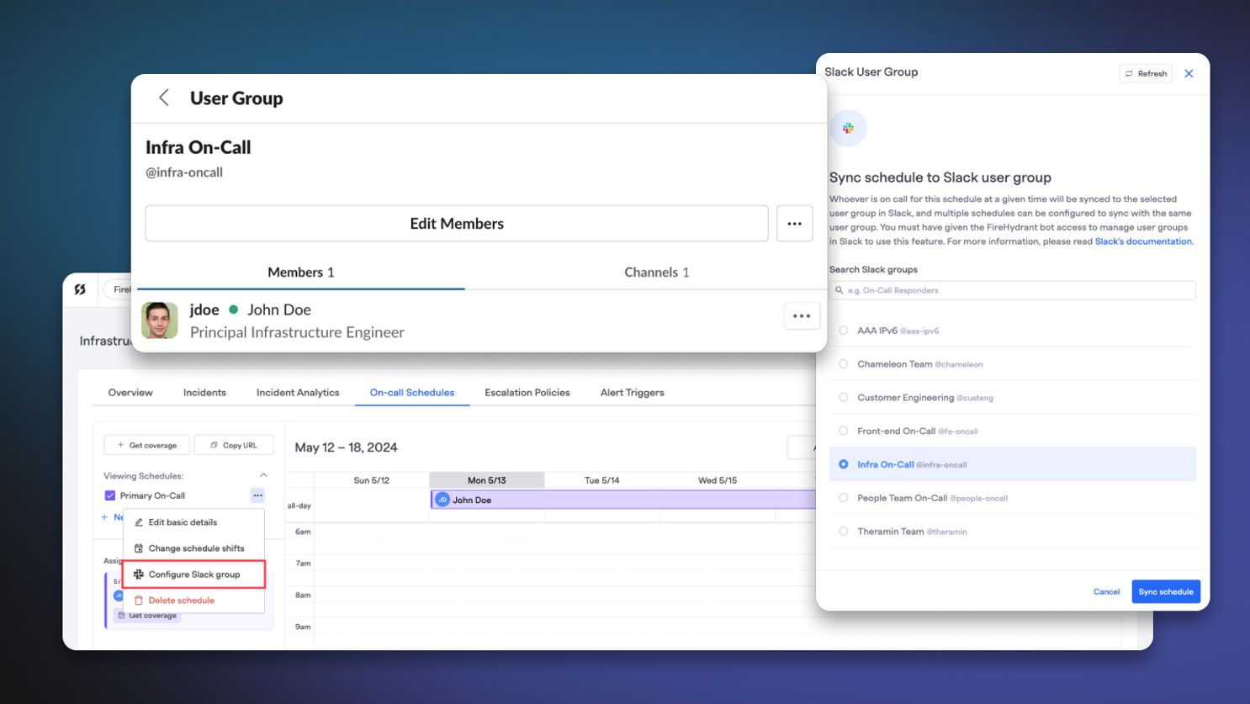This screenshot has width=1250, height=704.
Task: Choose Configure Slack group menu item
Action: (194, 574)
